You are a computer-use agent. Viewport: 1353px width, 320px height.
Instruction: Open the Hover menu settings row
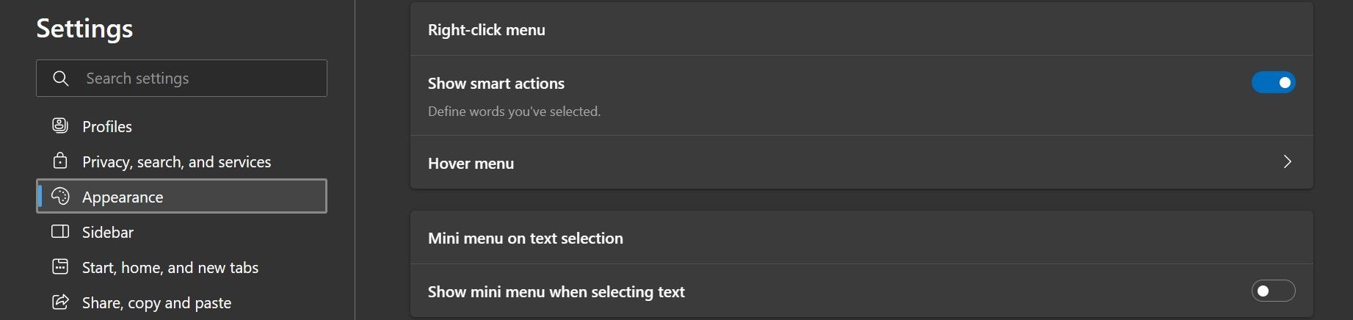[808, 163]
